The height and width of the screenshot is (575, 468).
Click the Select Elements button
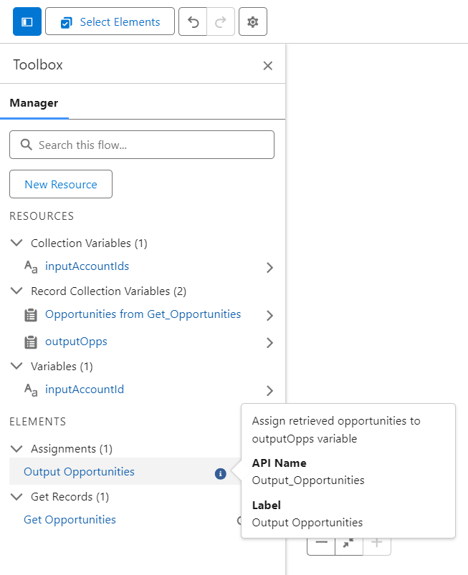(x=110, y=21)
